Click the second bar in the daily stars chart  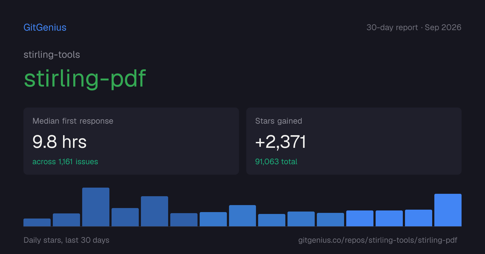click(x=66, y=220)
